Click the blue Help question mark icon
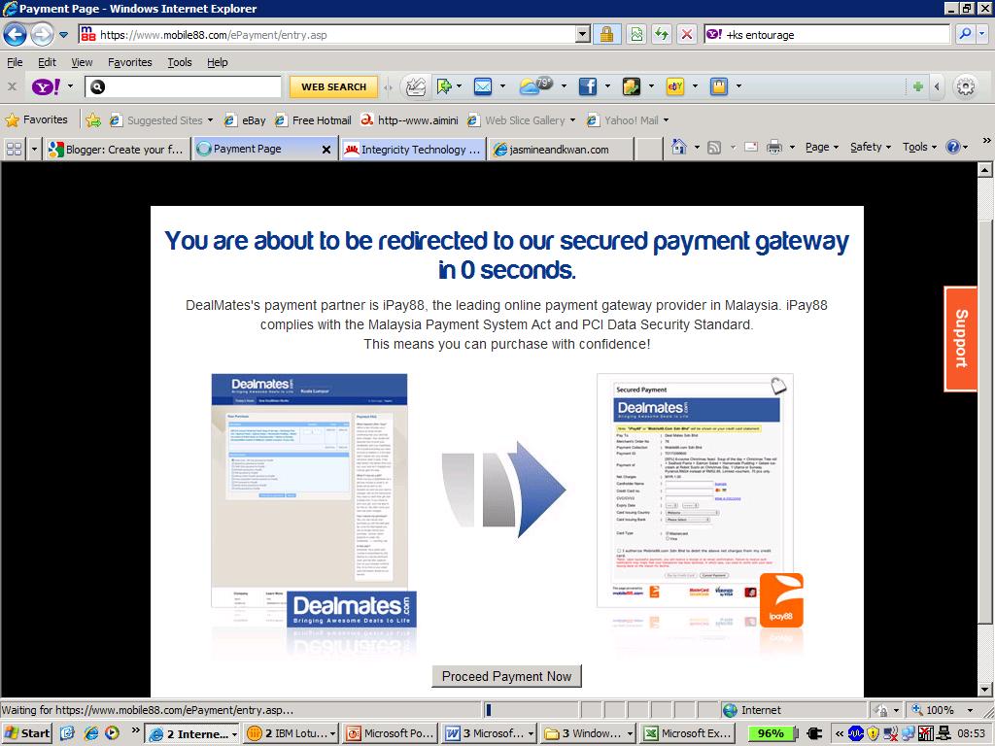 pos(952,148)
